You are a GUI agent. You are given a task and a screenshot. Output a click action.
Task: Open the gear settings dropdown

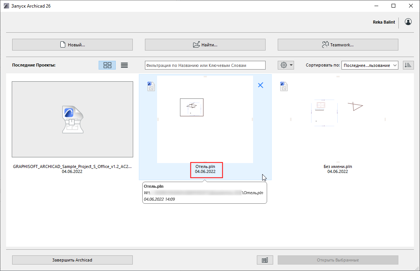click(x=286, y=65)
